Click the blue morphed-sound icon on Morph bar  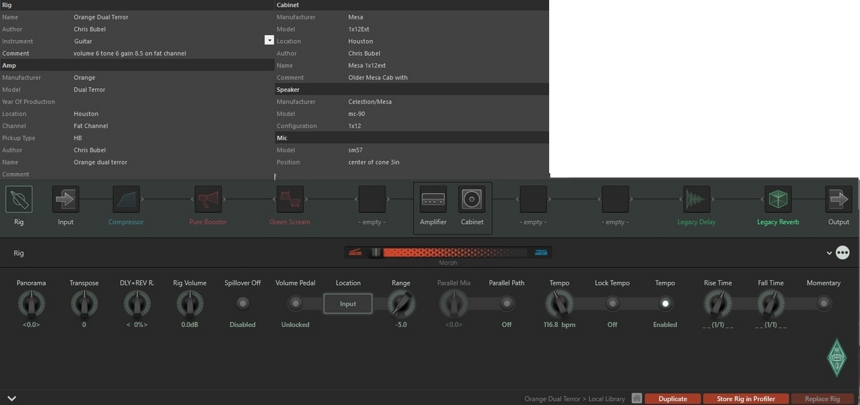(x=541, y=252)
